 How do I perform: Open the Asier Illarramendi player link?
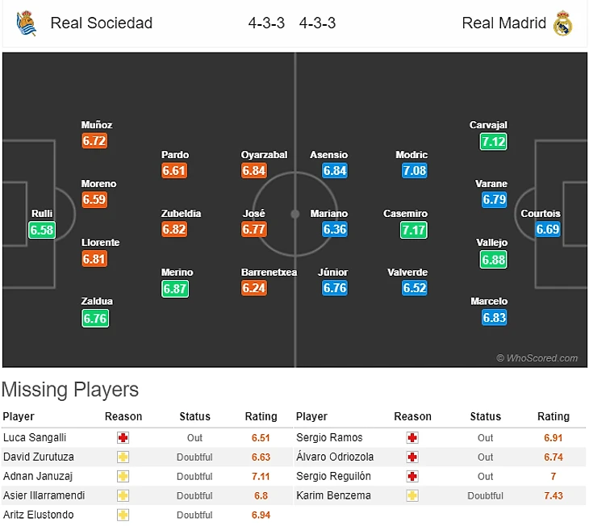44,495
